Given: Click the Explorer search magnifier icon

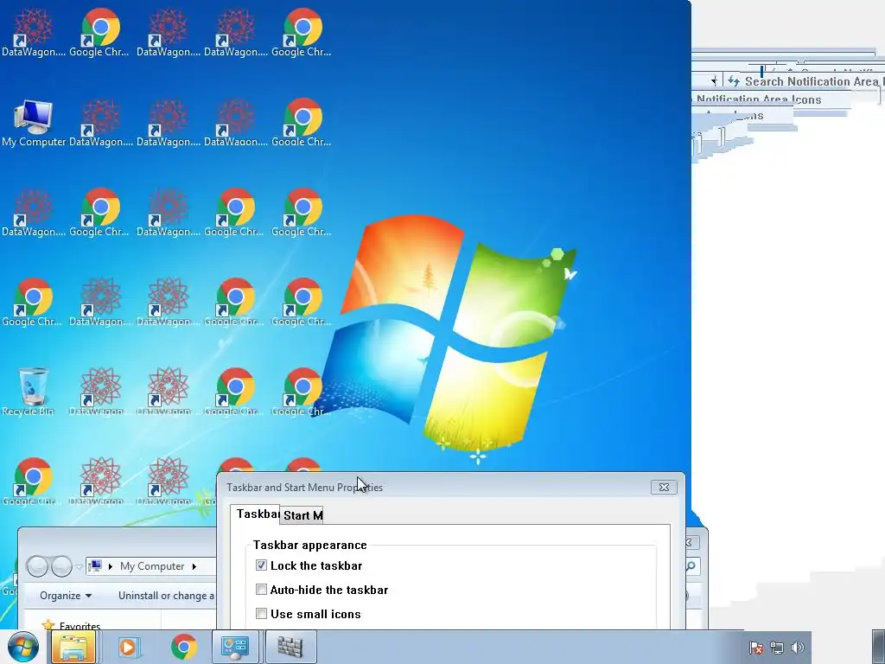Looking at the screenshot, I should (x=691, y=565).
